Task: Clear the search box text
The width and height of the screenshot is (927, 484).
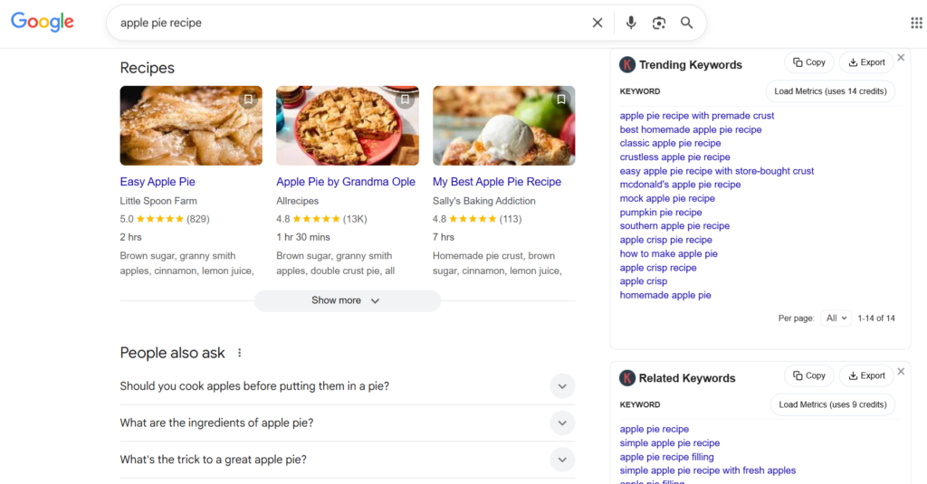Action: [x=597, y=23]
